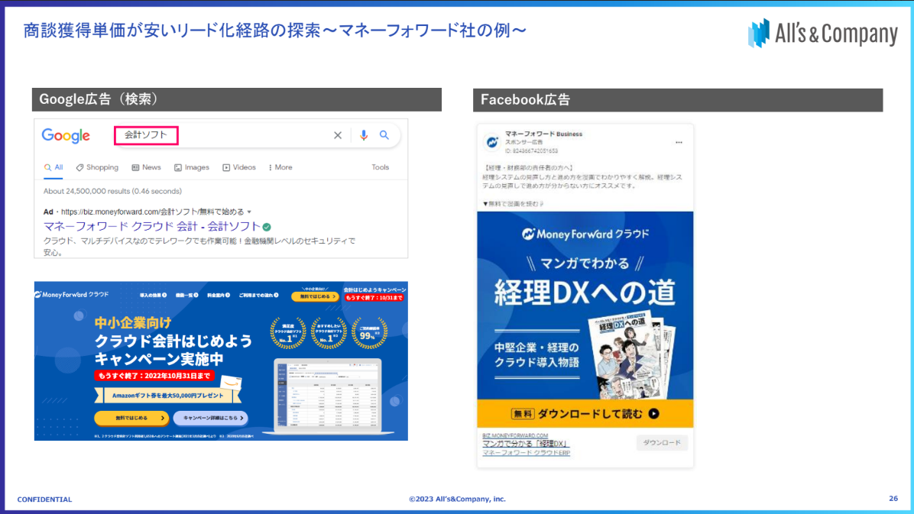Switch to the Images tab

click(x=192, y=167)
